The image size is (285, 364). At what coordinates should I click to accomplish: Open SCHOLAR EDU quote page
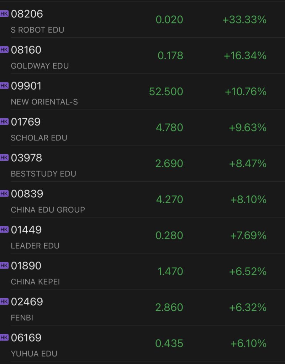click(x=39, y=138)
